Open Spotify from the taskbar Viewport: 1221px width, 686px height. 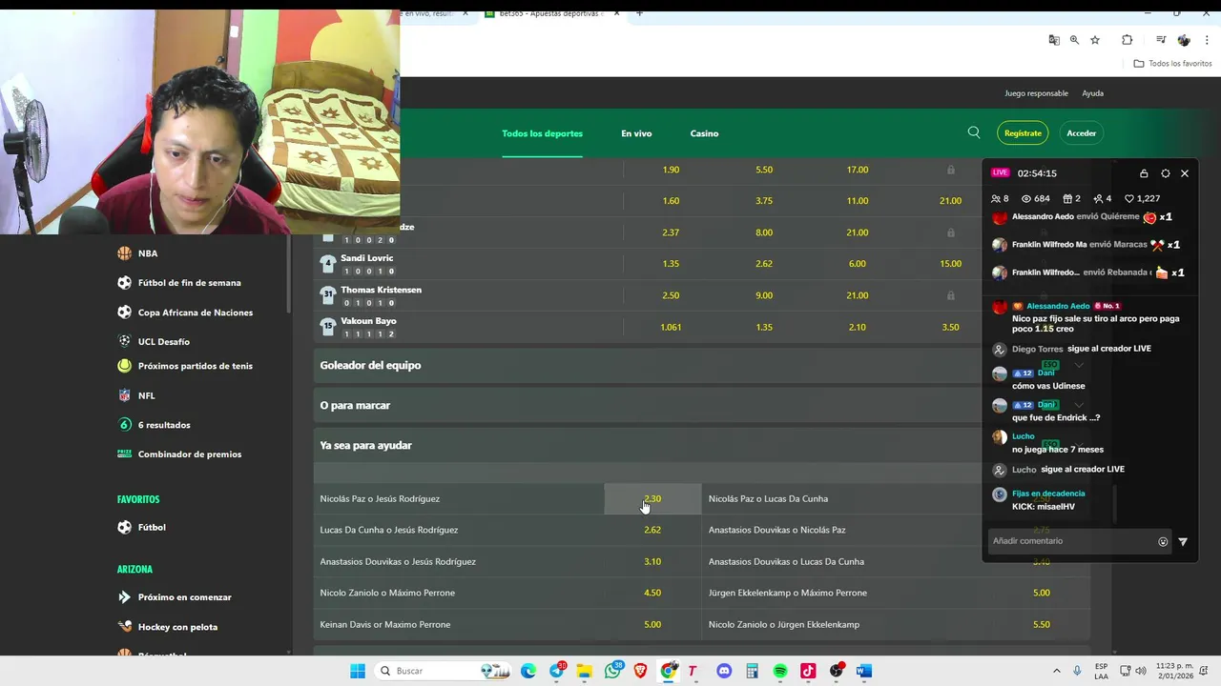(780, 671)
